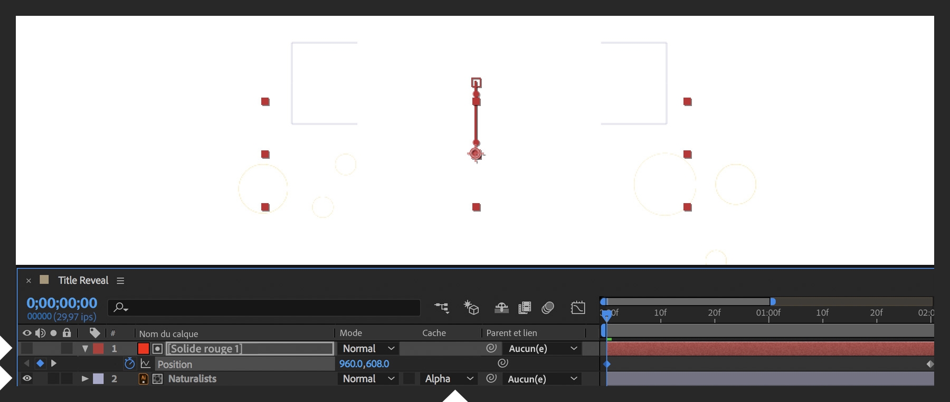Open the Composition Mini-Flowchart icon
The image size is (950, 402).
442,307
